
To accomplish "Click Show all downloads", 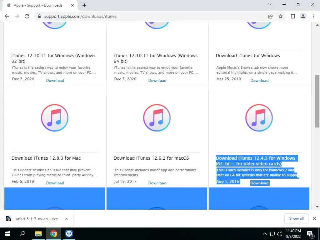I will coord(296,218).
